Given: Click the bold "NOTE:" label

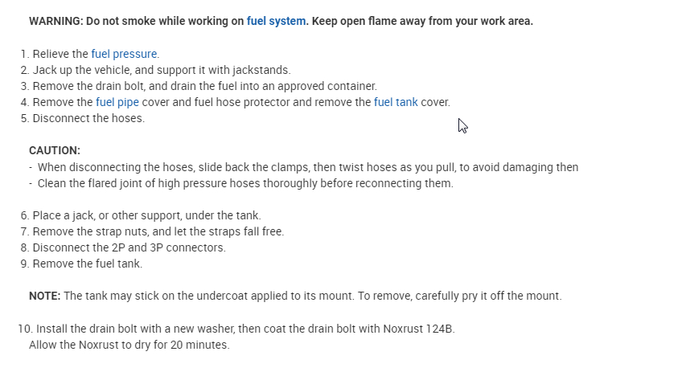Looking at the screenshot, I should click(44, 296).
